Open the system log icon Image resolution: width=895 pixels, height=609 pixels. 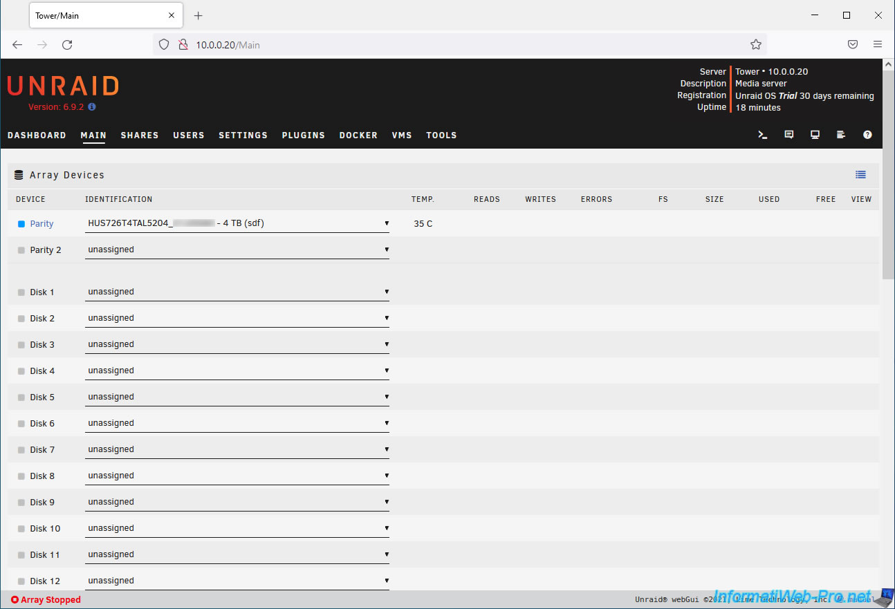pos(841,135)
